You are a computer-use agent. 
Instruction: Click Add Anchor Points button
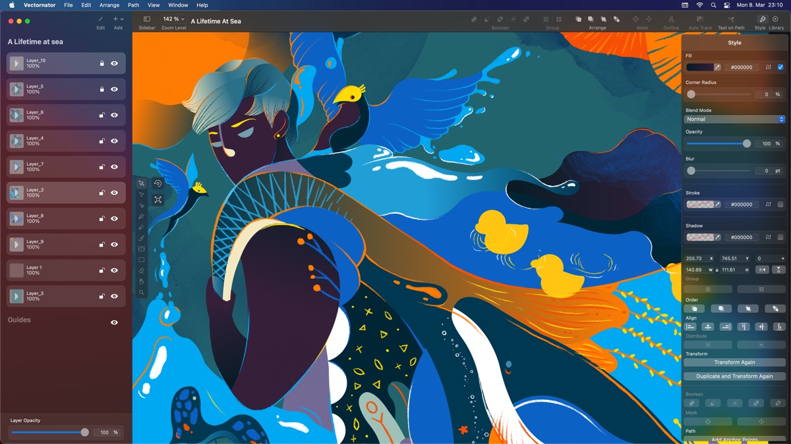click(735, 439)
